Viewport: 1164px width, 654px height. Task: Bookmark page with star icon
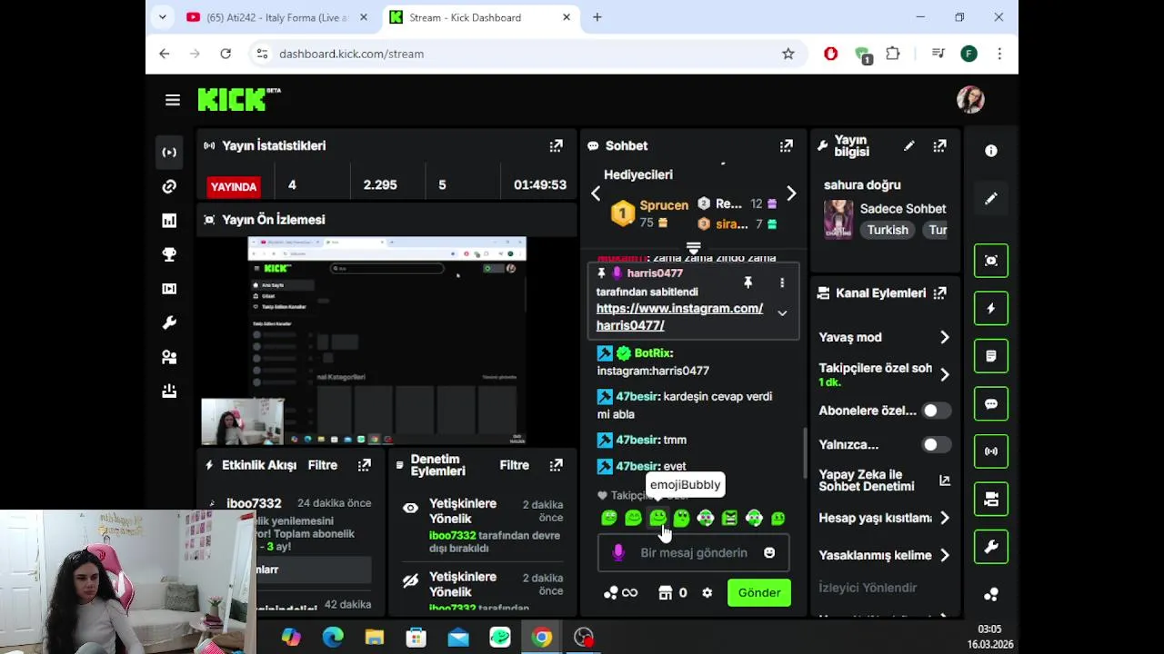(788, 54)
